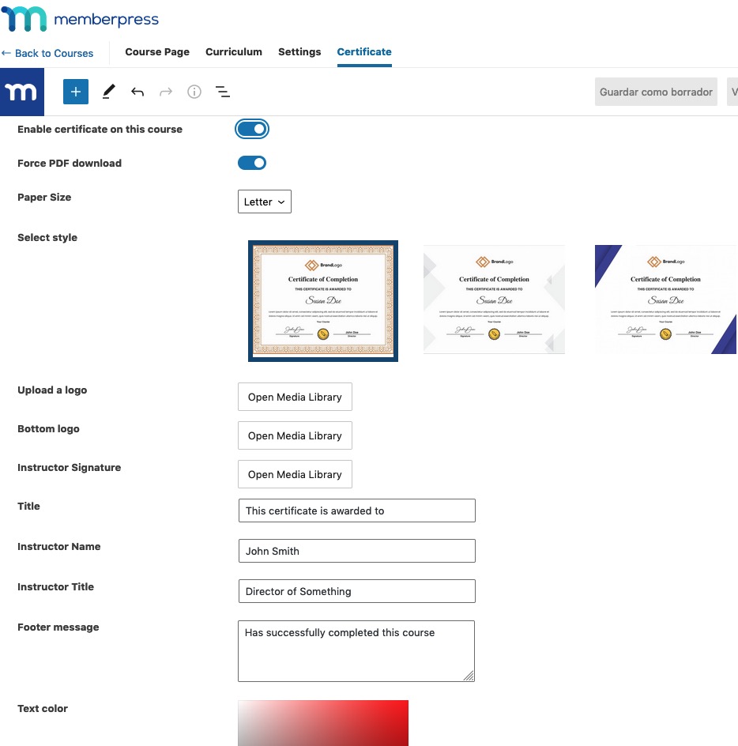Click the Back to Courses link

[47, 53]
